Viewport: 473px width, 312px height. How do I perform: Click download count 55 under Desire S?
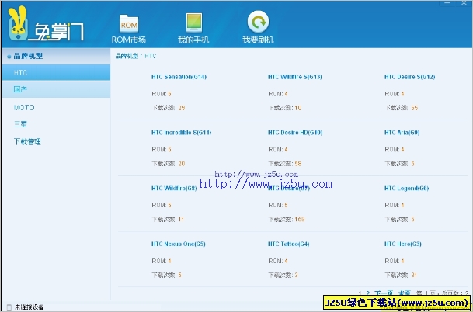pyautogui.click(x=415, y=108)
